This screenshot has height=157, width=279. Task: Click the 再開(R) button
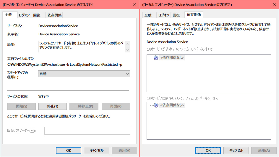[116, 106]
